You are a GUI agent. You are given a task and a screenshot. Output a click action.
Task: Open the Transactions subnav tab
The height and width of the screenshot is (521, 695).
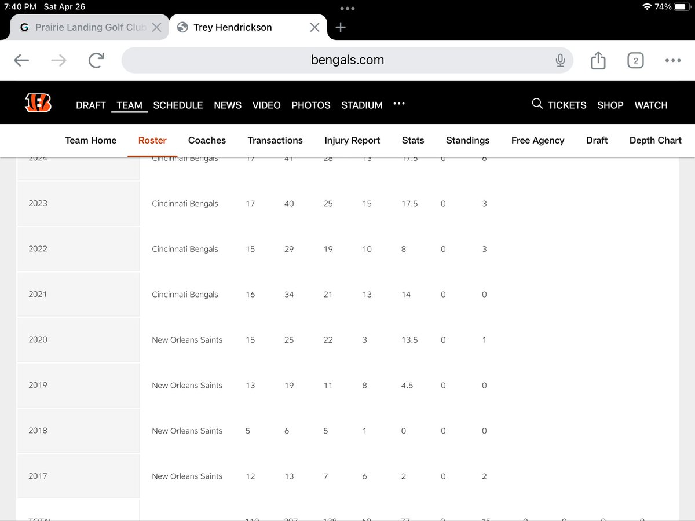[x=275, y=140]
